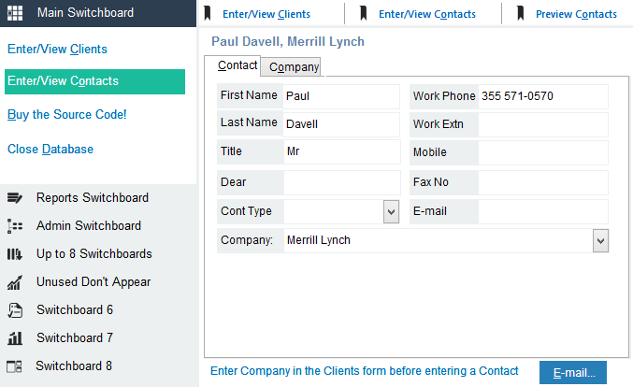Click the Switchboard 8 icon
This screenshot has height=387, width=633.
click(14, 366)
